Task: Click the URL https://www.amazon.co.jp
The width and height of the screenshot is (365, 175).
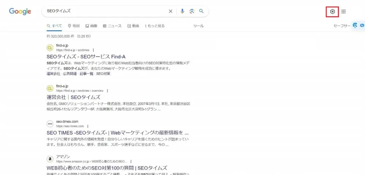Action: coord(72,161)
